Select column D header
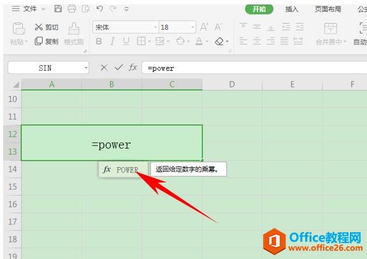This screenshot has height=259, width=367. coord(232,84)
